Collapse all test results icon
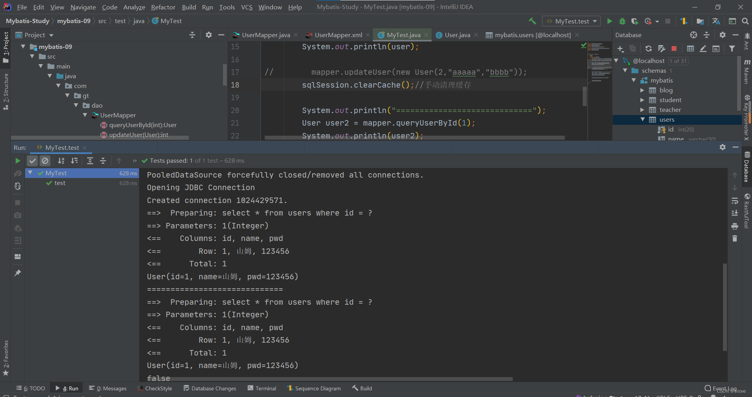 pos(103,161)
